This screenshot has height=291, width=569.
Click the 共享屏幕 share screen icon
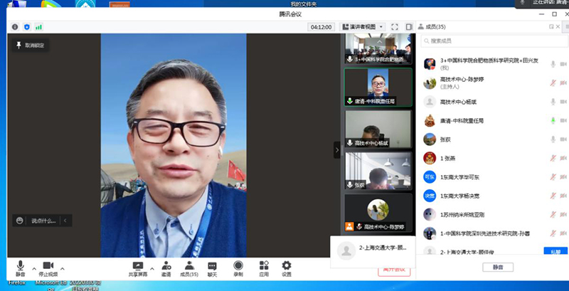coord(138,267)
